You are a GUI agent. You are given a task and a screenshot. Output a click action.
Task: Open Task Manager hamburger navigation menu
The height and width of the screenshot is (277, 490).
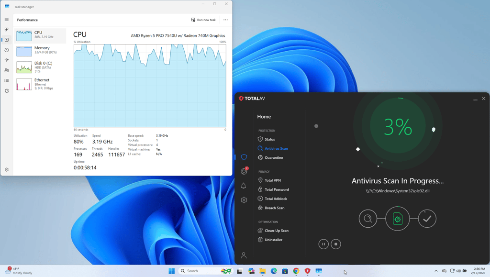tap(7, 19)
